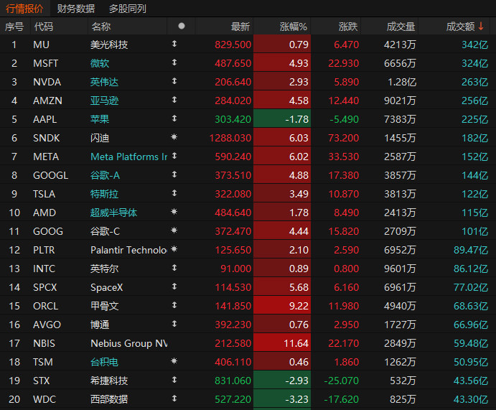Screen dimensions: 496x410
Task: Click the red 11.64 gain cell for NBIS
Action: (282, 343)
